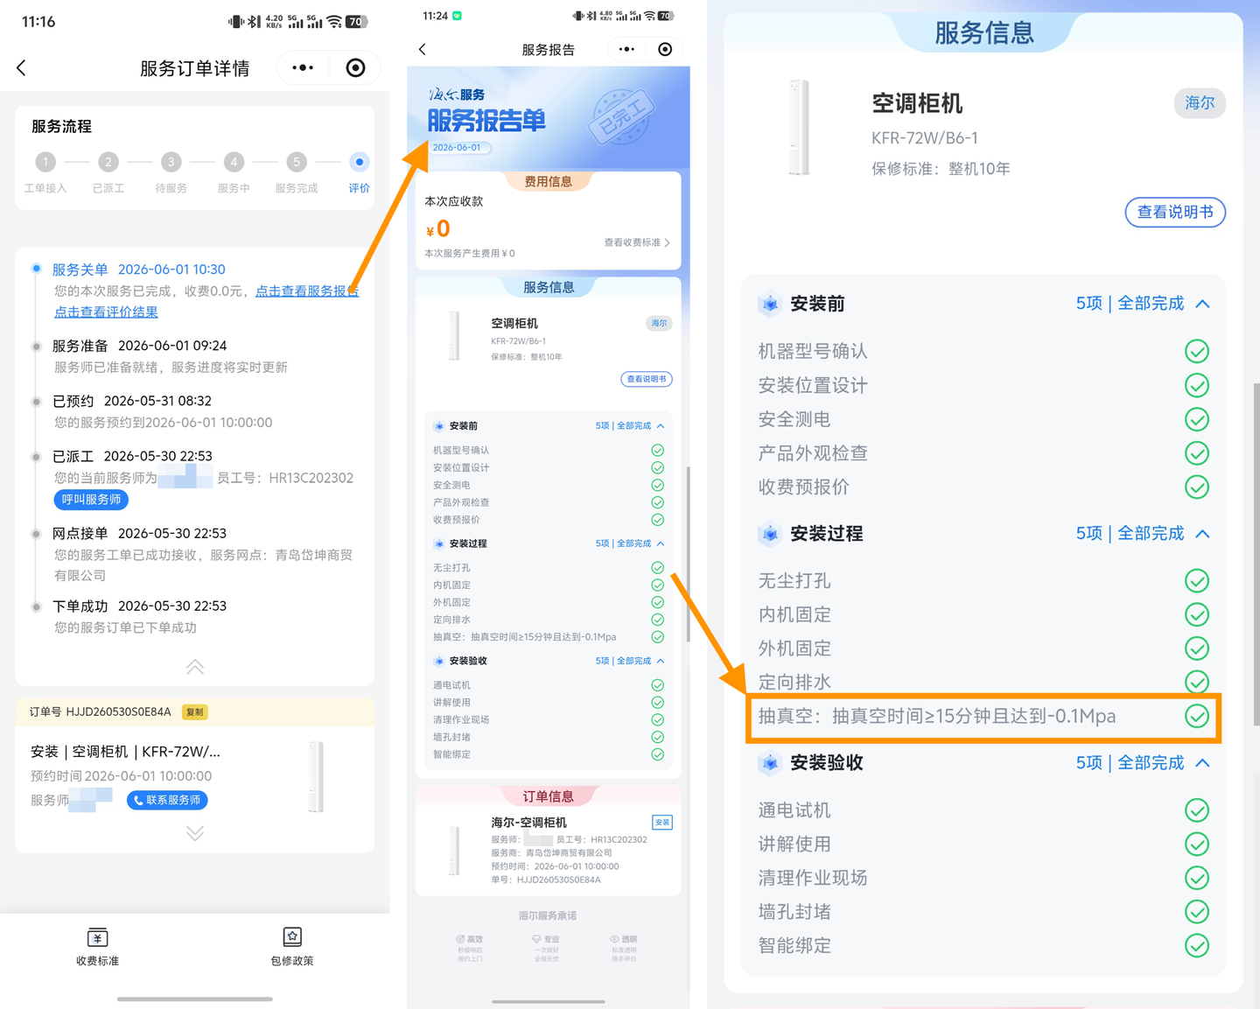Open the 点击查看服务报告 link
This screenshot has width=1260, height=1009.
(x=307, y=291)
